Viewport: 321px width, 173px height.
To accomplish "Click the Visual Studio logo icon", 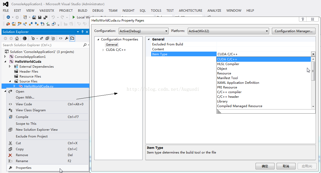I will click(5, 4).
